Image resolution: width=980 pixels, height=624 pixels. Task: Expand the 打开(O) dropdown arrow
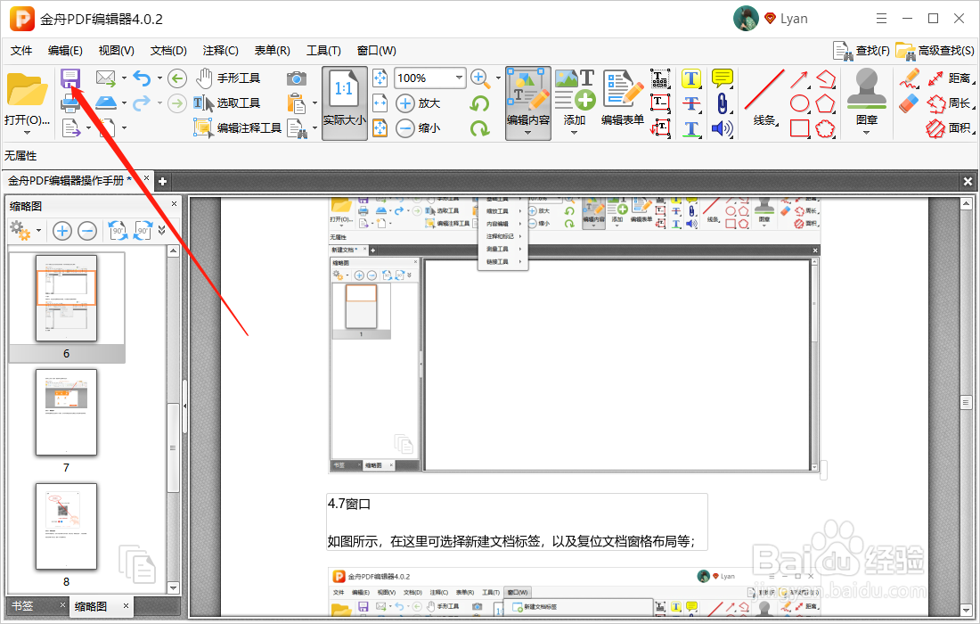[27, 133]
